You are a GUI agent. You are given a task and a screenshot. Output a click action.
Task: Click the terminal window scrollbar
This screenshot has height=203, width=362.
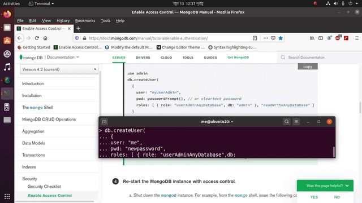[x=334, y=152]
